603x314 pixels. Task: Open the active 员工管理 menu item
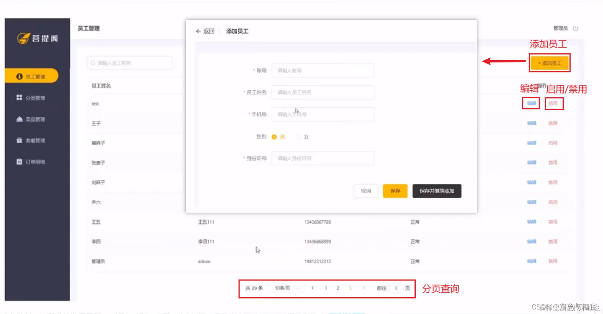click(x=32, y=76)
